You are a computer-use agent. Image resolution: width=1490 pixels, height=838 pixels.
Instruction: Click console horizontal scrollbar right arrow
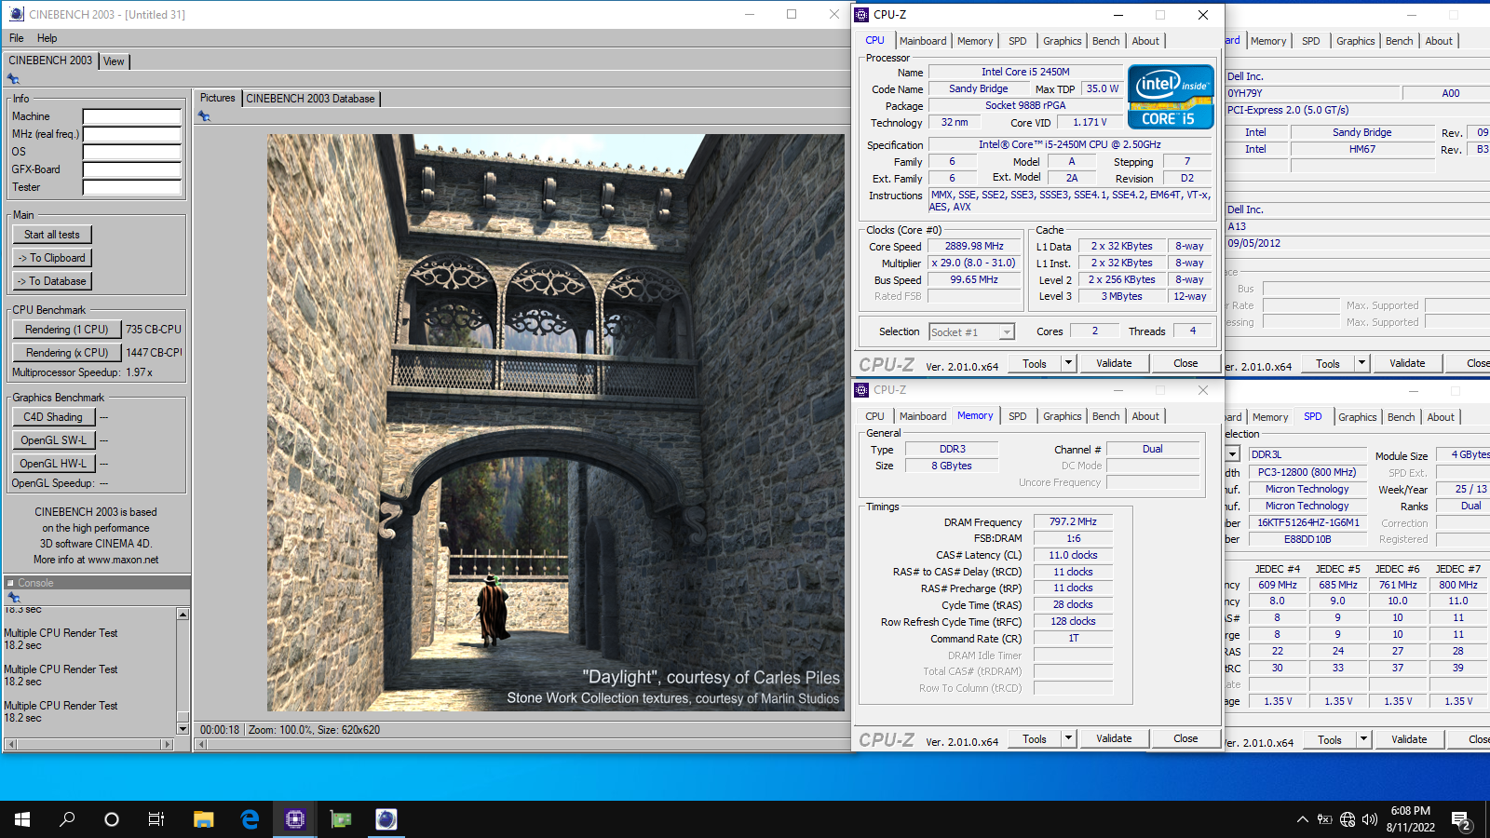tap(168, 744)
